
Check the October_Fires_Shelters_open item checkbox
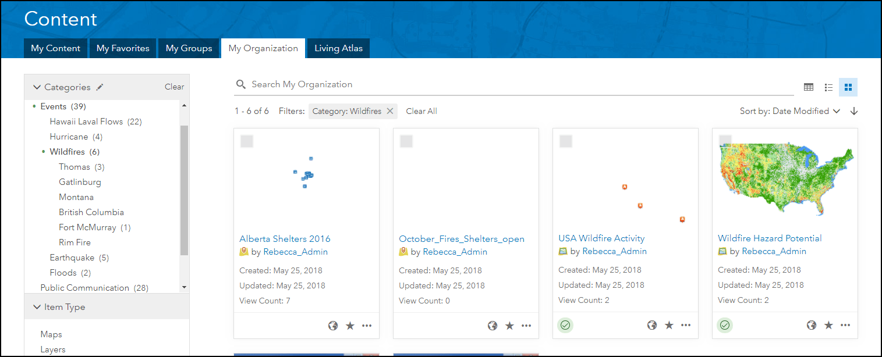406,141
